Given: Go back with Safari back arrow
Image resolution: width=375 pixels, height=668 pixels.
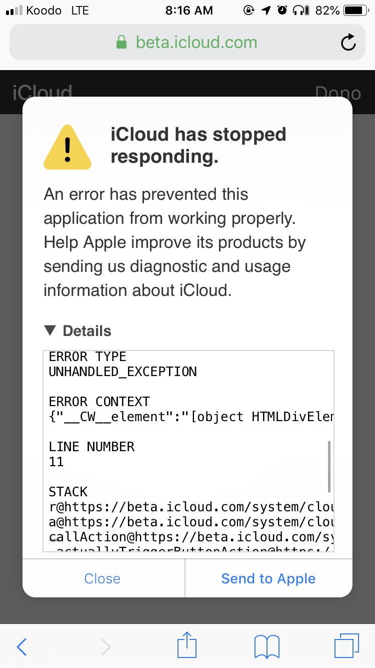Looking at the screenshot, I should click(21, 646).
